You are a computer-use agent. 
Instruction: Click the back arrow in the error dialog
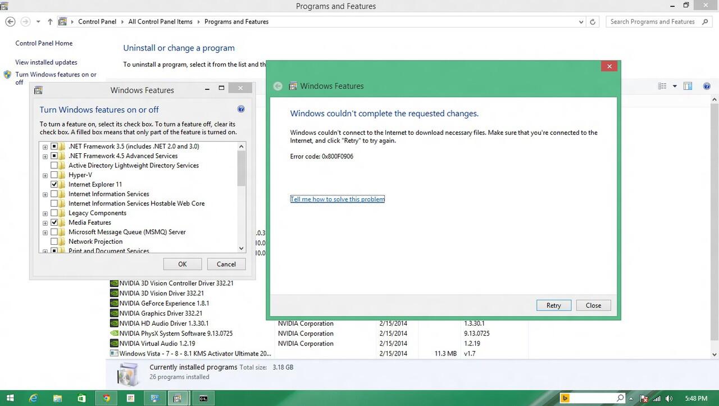coord(277,86)
